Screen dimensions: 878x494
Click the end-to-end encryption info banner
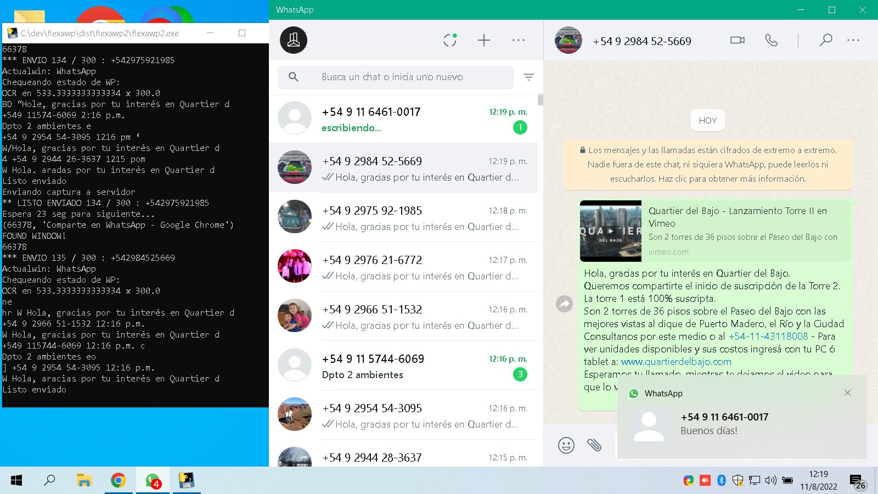(708, 164)
